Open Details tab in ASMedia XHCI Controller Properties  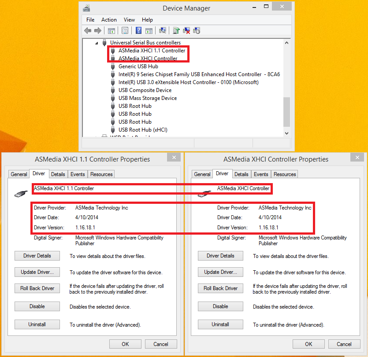tap(241, 174)
